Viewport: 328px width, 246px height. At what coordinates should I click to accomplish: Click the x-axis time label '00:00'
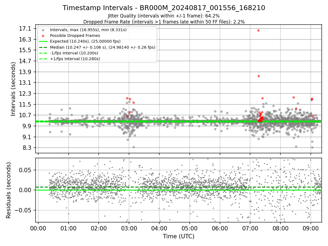tap(38, 228)
